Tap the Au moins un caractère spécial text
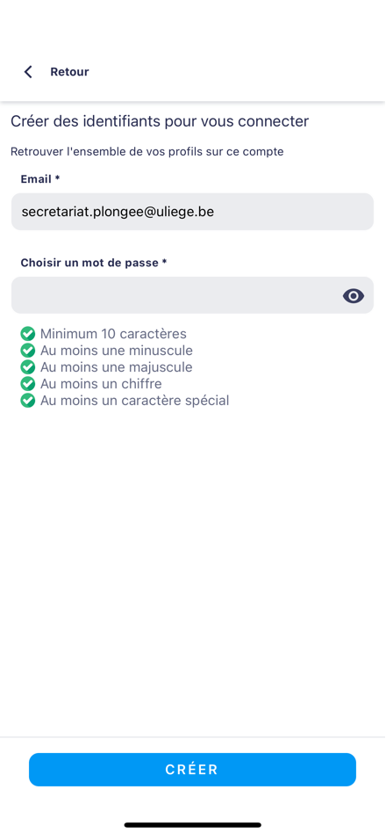Image resolution: width=386 pixels, height=840 pixels. coord(135,400)
